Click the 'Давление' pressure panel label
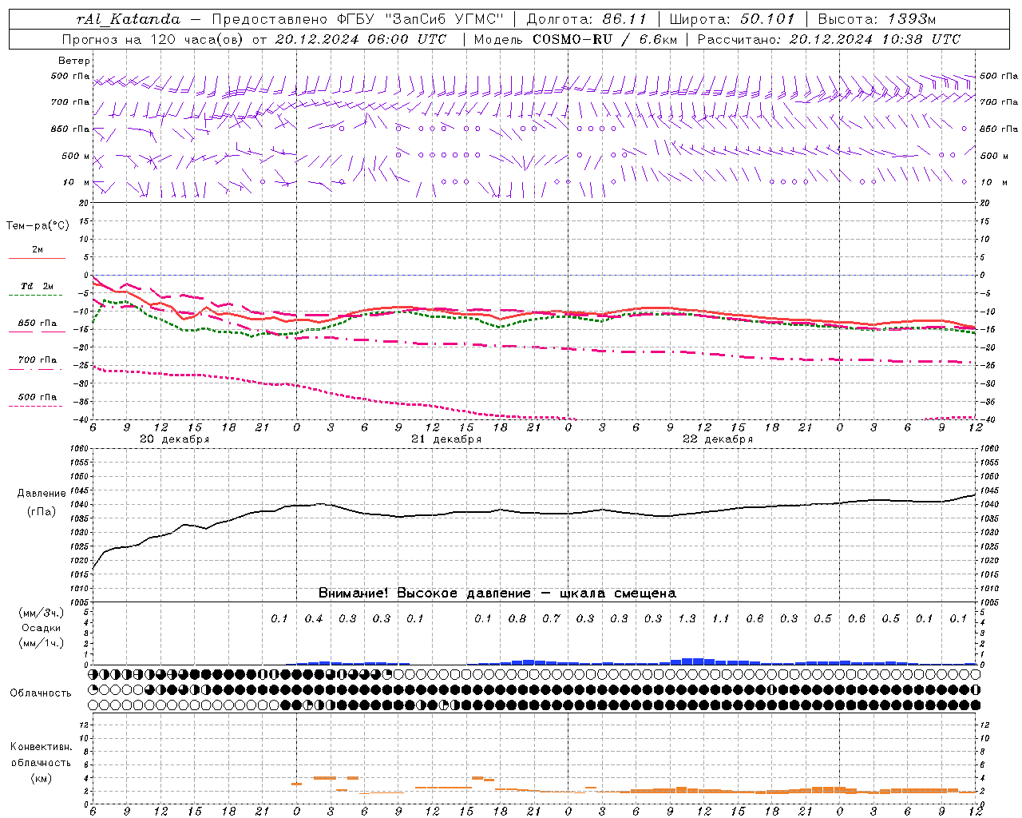 coord(42,494)
